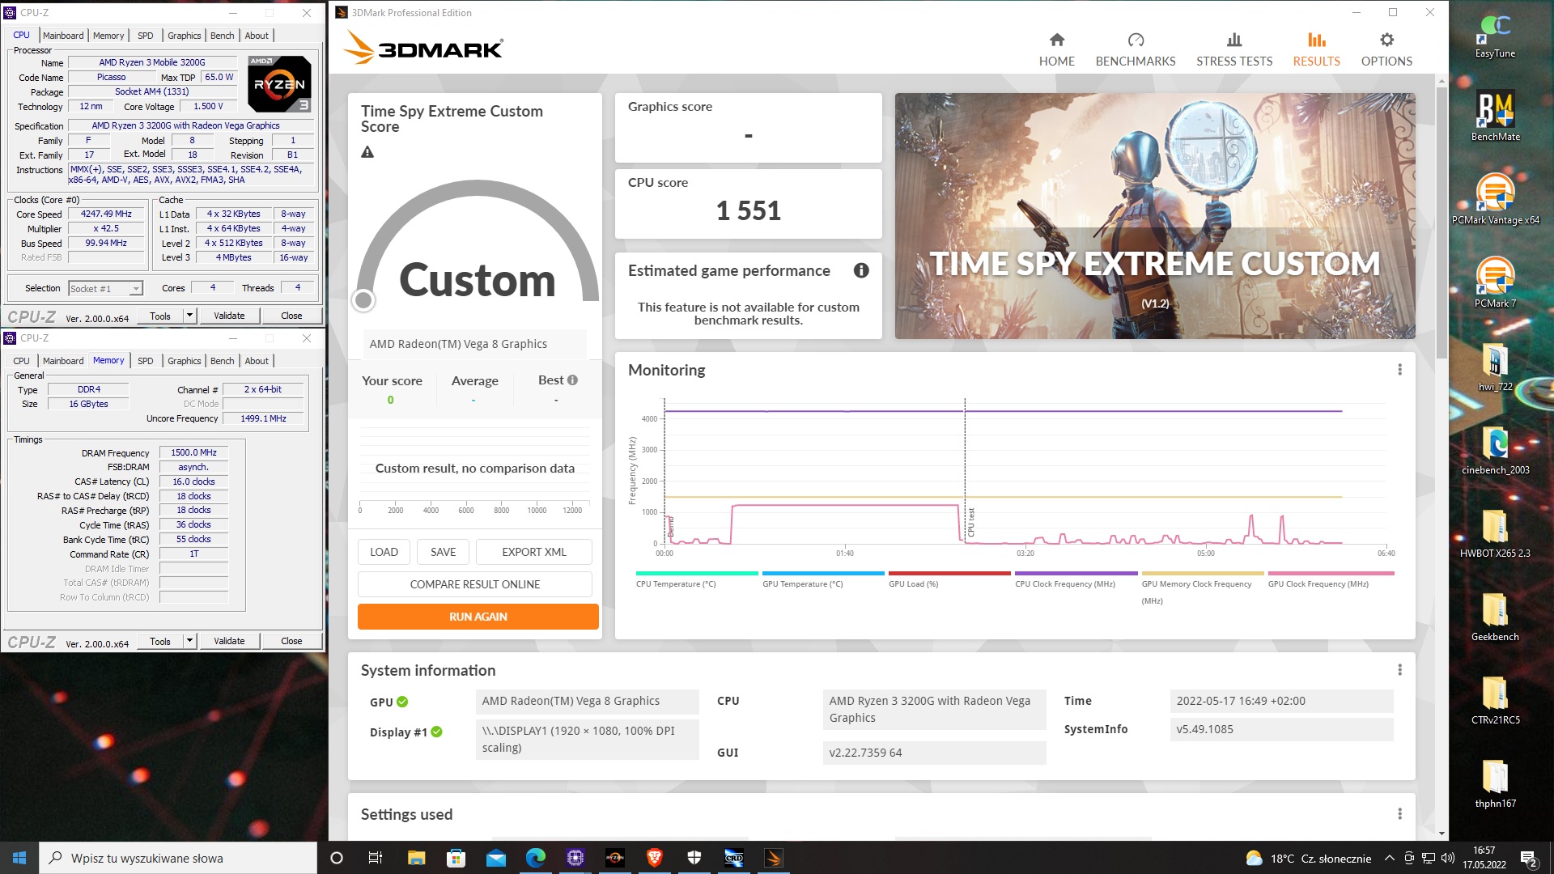Show hidden system tray icons

[x=1389, y=858]
